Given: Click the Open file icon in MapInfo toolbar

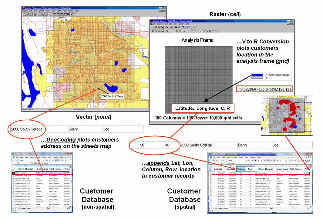Looking at the screenshot, I should pyautogui.click(x=27, y=14).
